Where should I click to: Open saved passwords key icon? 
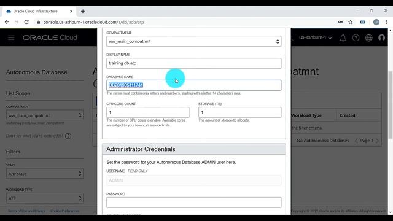(x=340, y=22)
